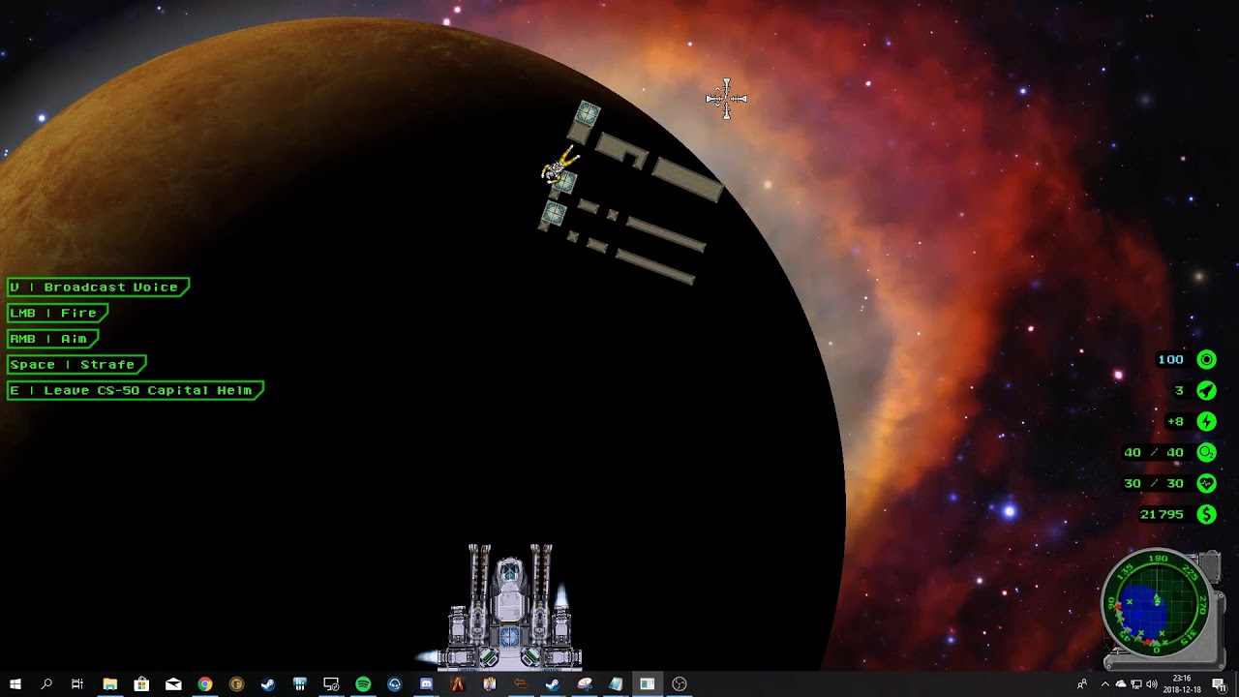Click the OBS Studio taskbar icon
This screenshot has width=1239, height=697.
(680, 684)
